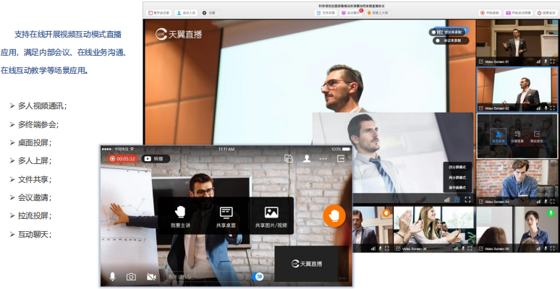This screenshot has width=560, height=289.
Task: Tap the microphone icon in mobile view
Action: [x=112, y=277]
